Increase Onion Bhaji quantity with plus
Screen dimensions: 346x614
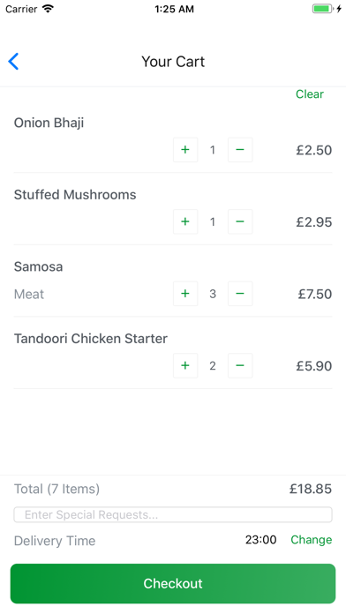click(x=185, y=150)
